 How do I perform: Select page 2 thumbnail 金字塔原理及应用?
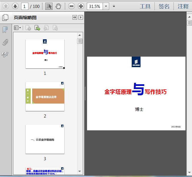pos(45,96)
